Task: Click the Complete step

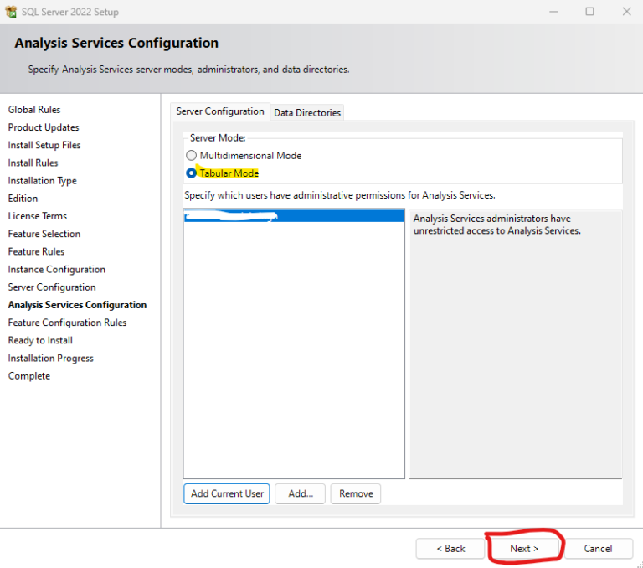Action: click(x=29, y=376)
